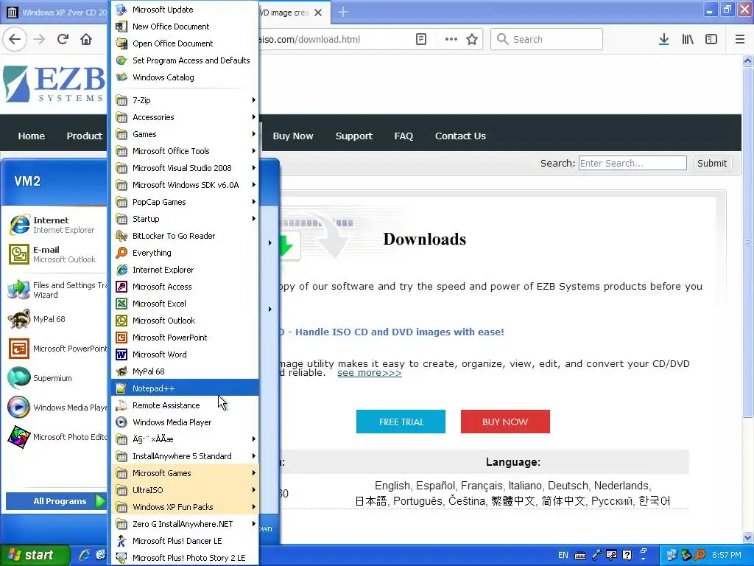Image resolution: width=754 pixels, height=566 pixels.
Task: Click the Windows Media Player icon in programs list
Action: pyautogui.click(x=121, y=422)
